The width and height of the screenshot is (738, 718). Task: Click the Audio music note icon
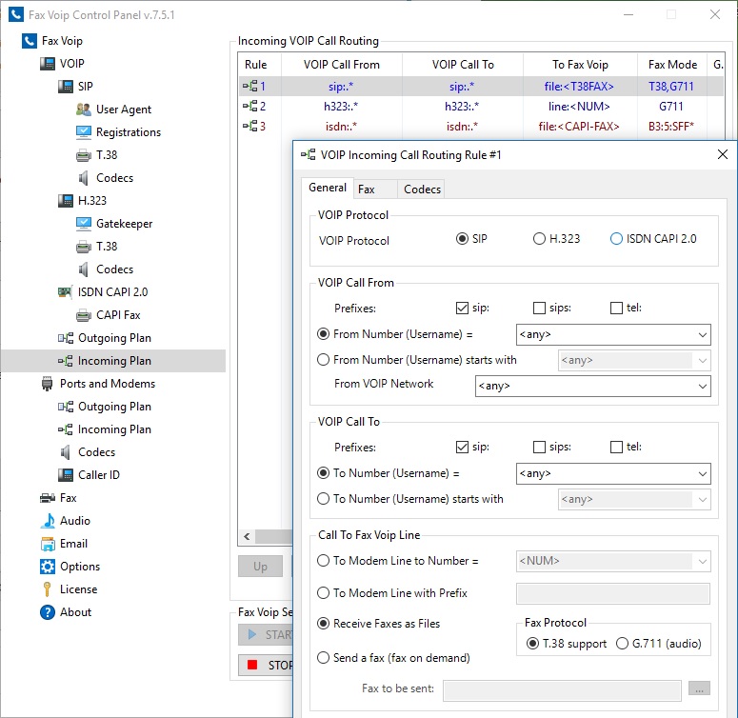point(48,520)
